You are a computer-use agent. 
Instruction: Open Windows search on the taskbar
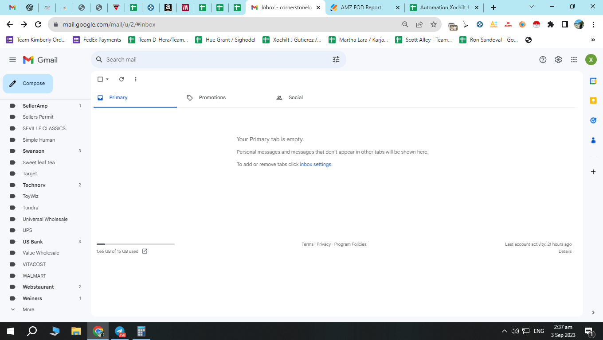coord(32,331)
